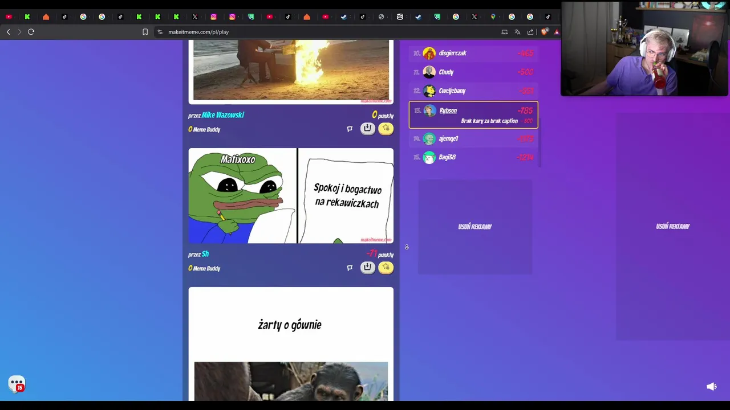Click Chudy's -500 score
Viewport: 730px width, 410px height.
click(525, 72)
